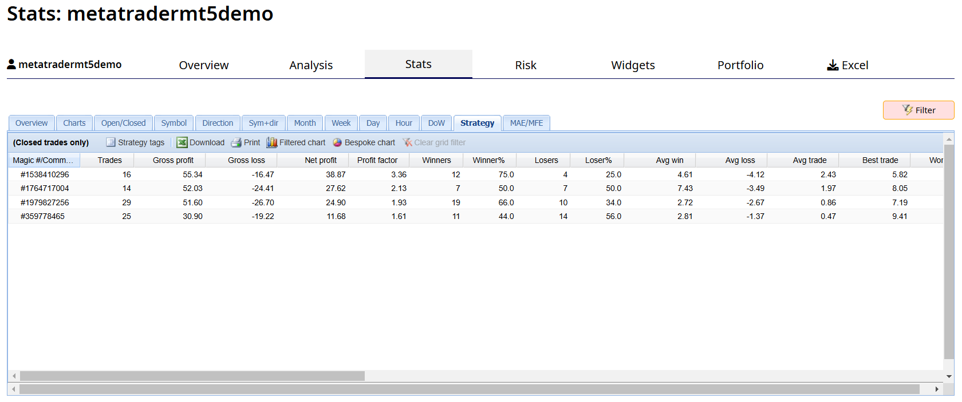Open the Overview stats sub-tab
This screenshot has width=962, height=402.
[x=31, y=123]
